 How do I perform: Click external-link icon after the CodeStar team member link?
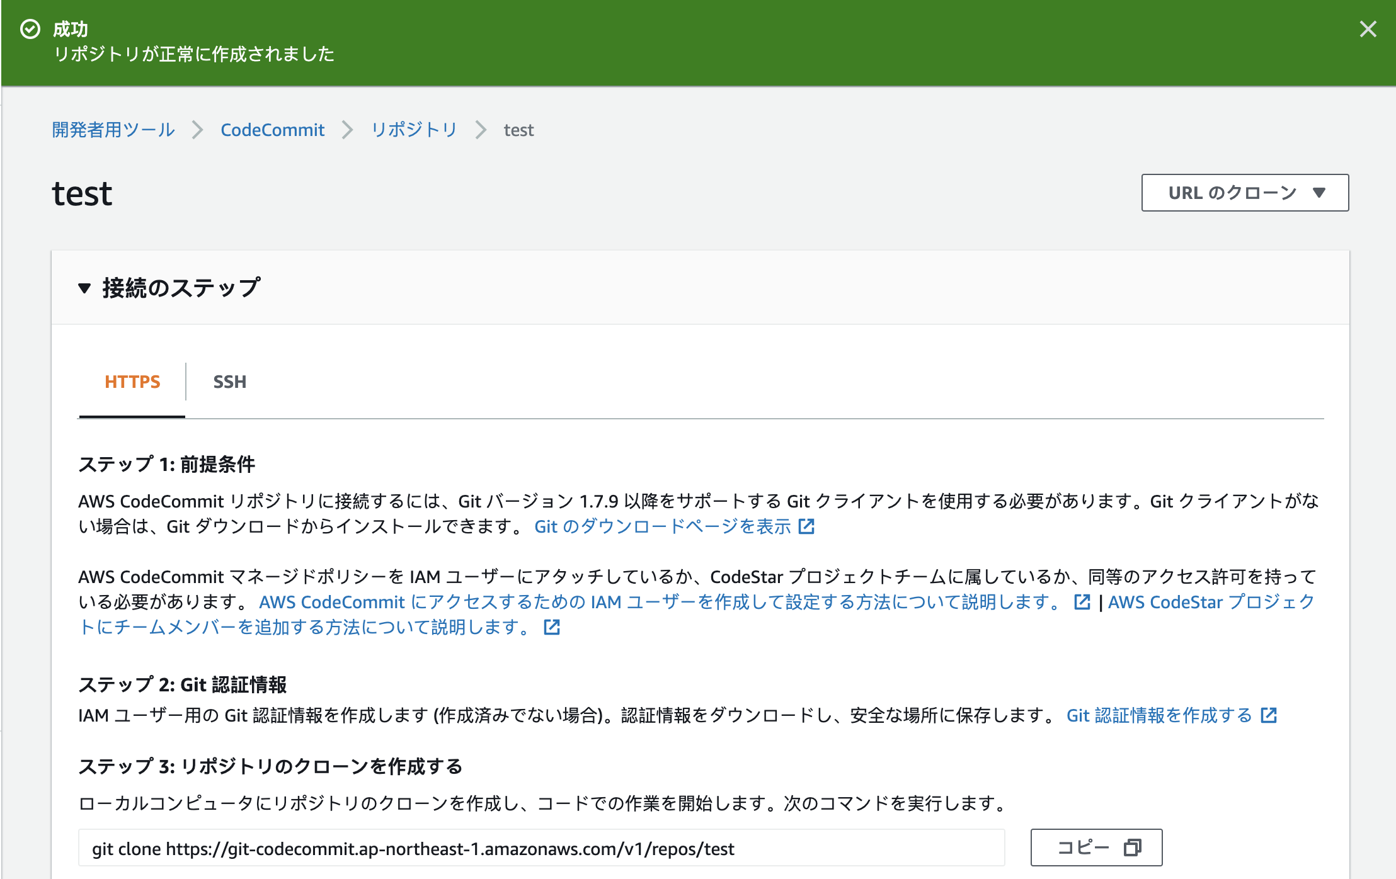[x=552, y=627]
